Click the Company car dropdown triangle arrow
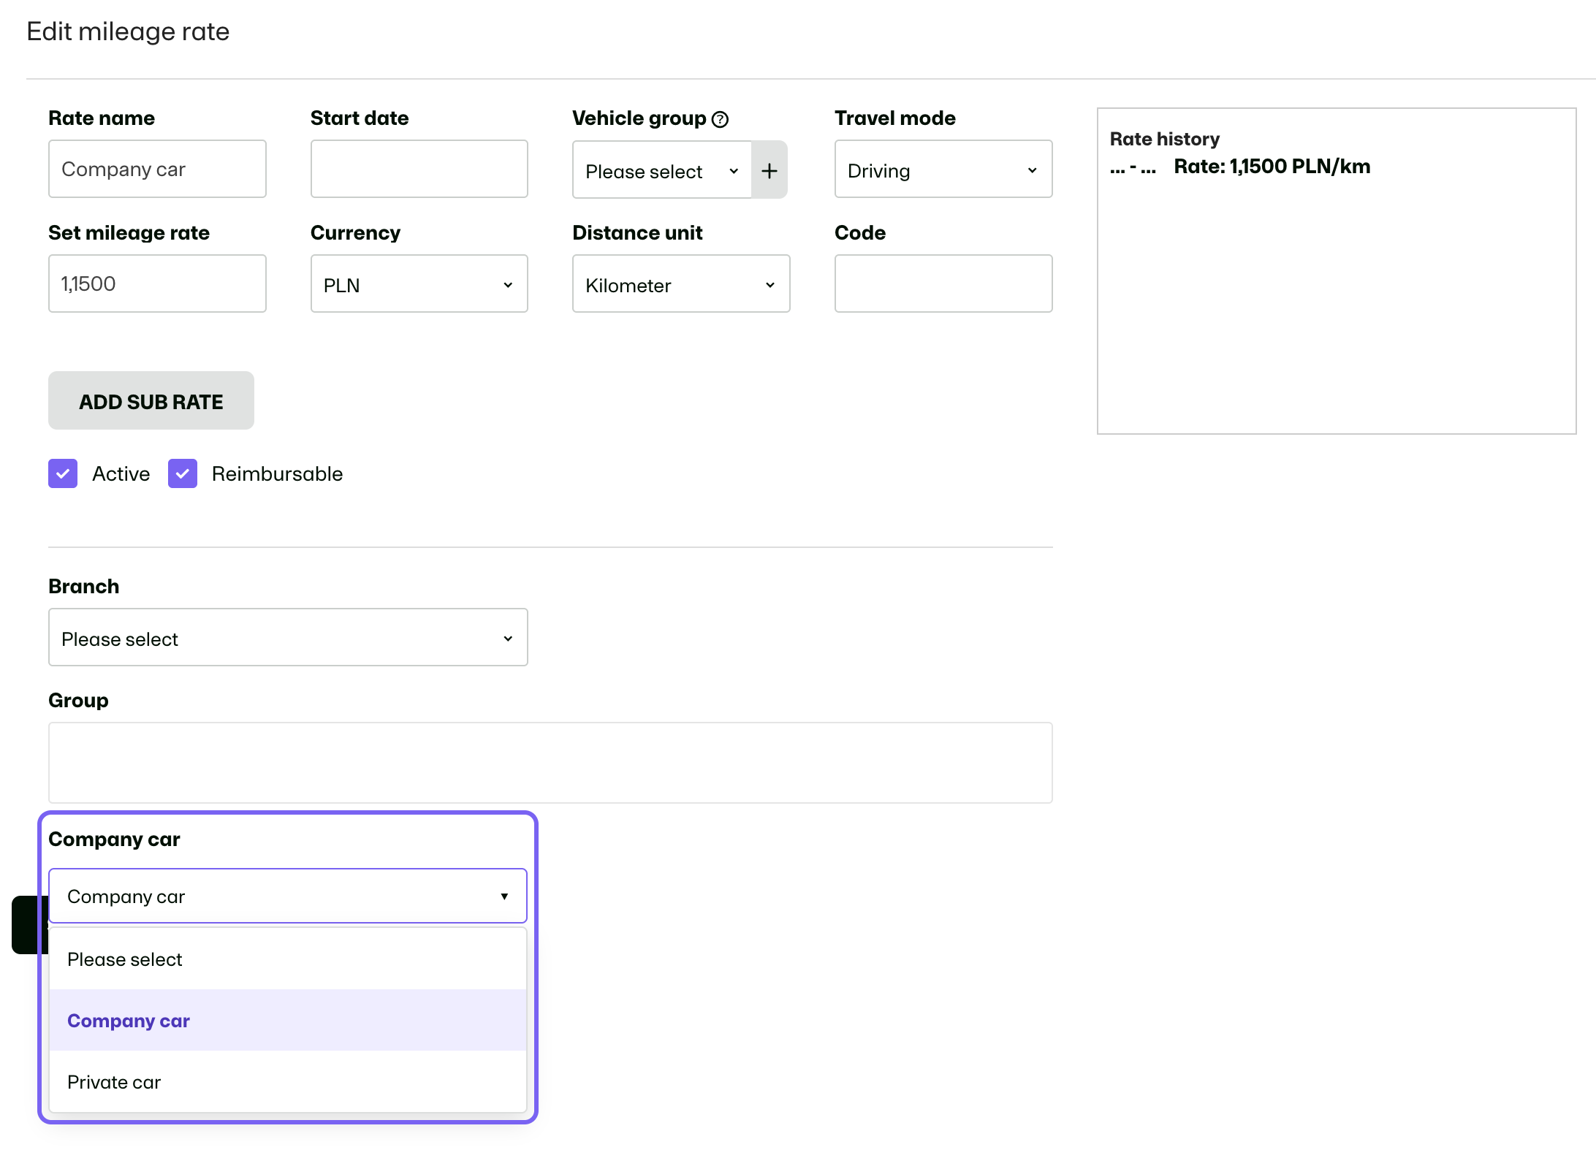 point(504,896)
